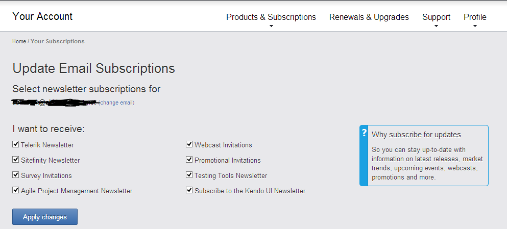
Task: Expand the Products & Subscriptions dropdown arrow
Action: pos(271,26)
